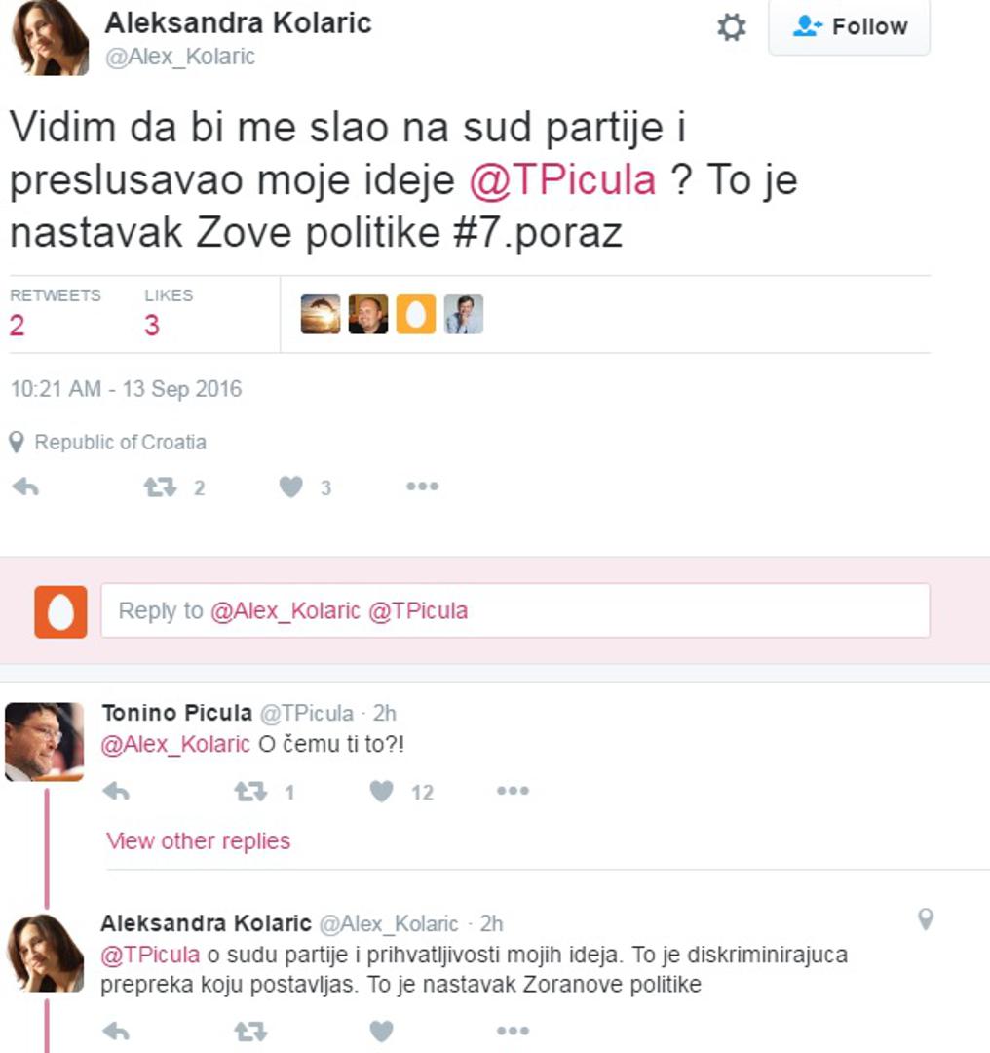Screen dimensions: 990x1053
Task: Expand View other replies
Action: (x=198, y=840)
